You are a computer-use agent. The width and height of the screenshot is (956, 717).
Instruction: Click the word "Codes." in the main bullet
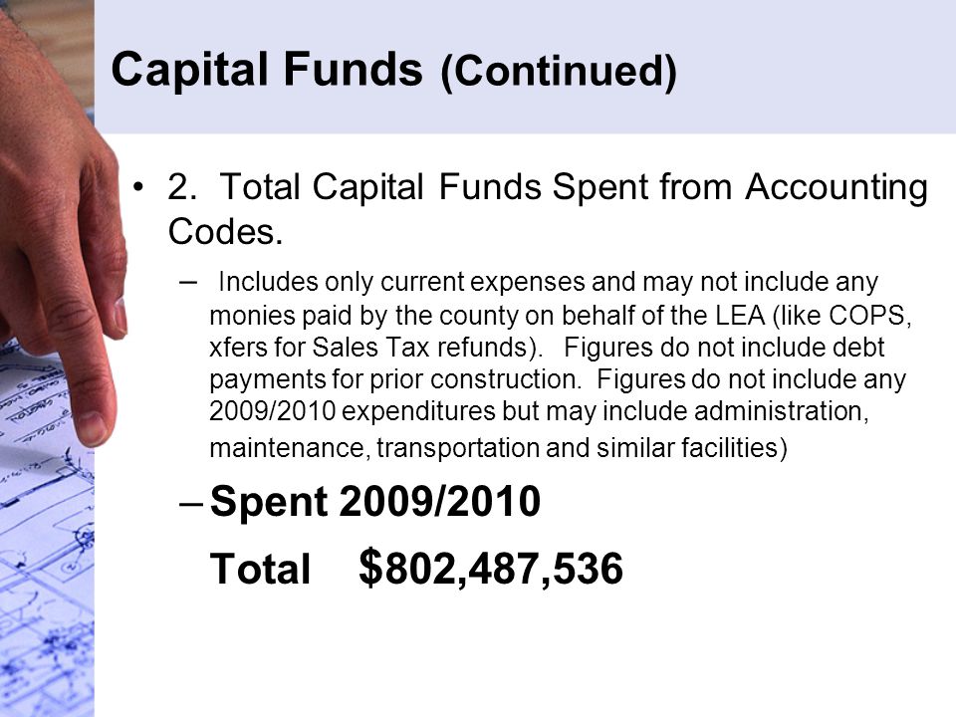click(x=225, y=232)
